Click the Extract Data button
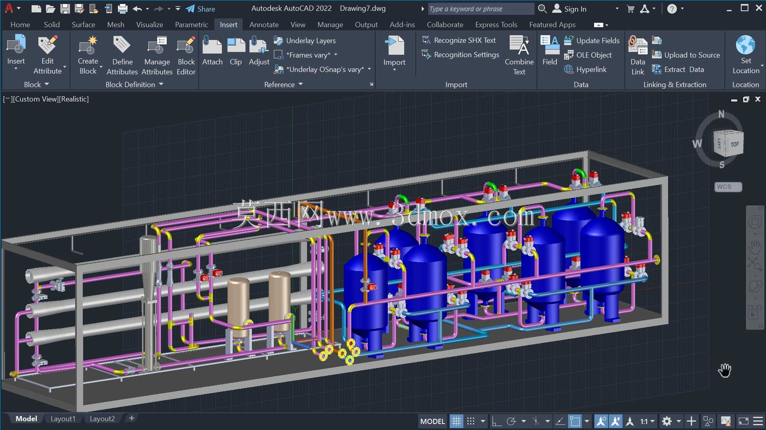The width and height of the screenshot is (766, 430). [678, 70]
